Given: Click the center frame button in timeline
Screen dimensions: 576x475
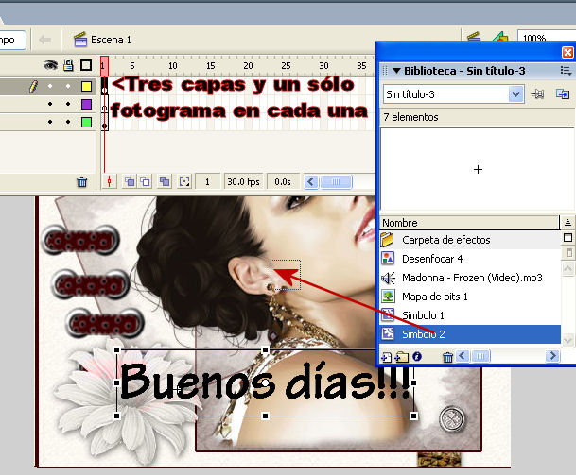Looking at the screenshot, I should pyautogui.click(x=110, y=181).
